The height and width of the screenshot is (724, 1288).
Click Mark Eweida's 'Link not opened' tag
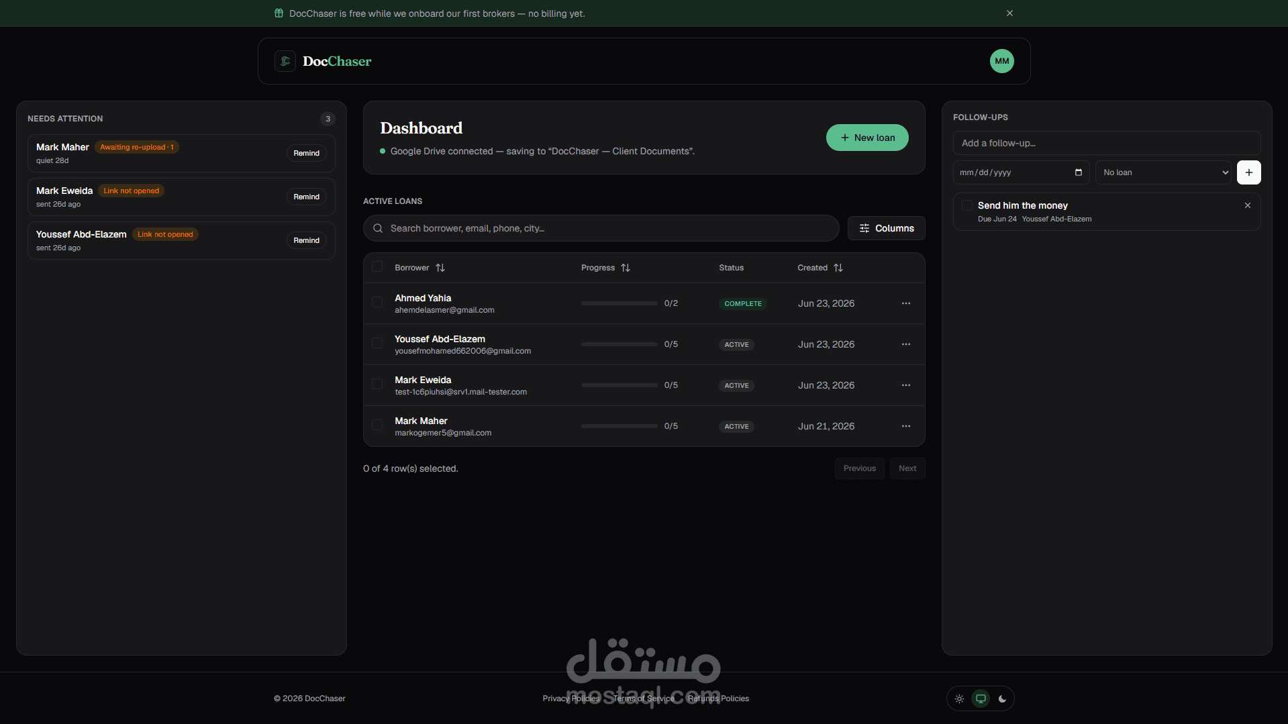[x=132, y=191]
